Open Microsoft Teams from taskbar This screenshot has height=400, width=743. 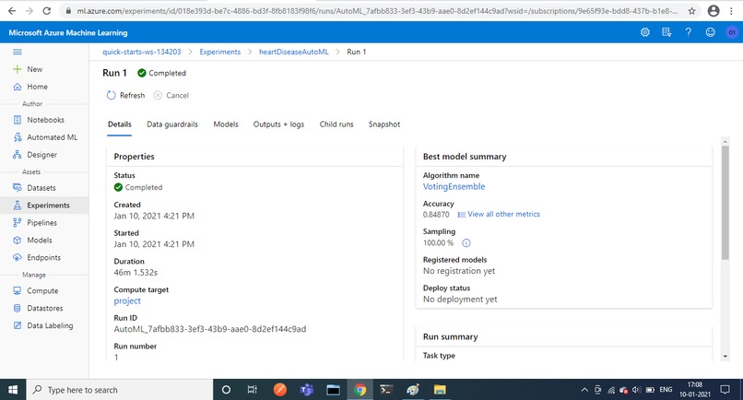307,390
